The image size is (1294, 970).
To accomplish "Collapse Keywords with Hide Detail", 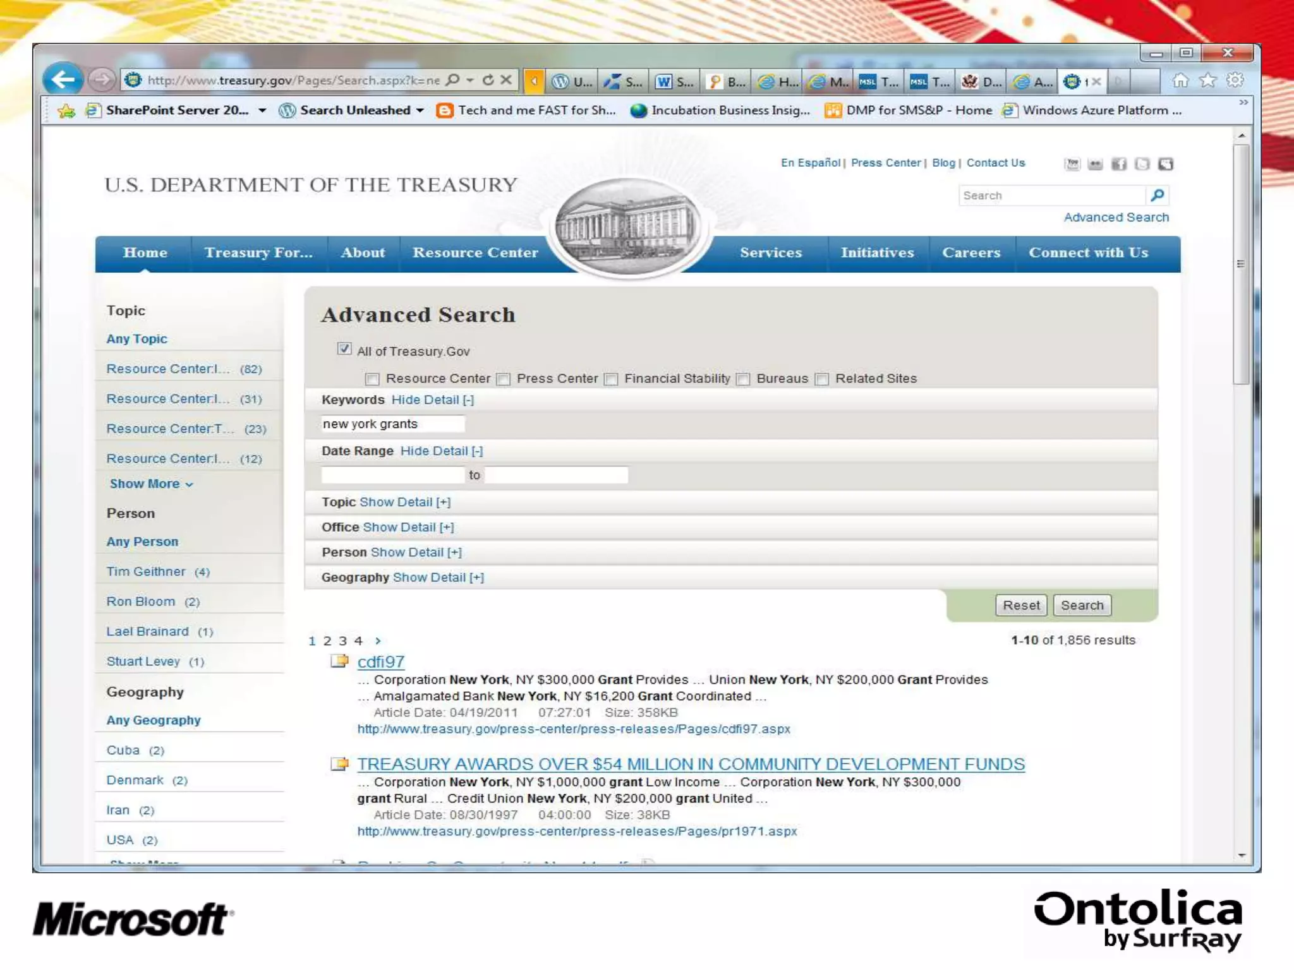I will point(432,400).
